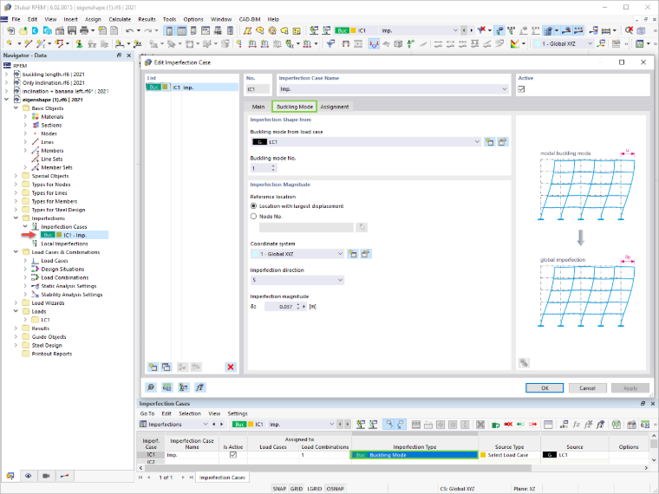Image resolution: width=659 pixels, height=494 pixels.
Task: Create a new load case next to the buckling mode load case dropdown
Action: pyautogui.click(x=489, y=142)
